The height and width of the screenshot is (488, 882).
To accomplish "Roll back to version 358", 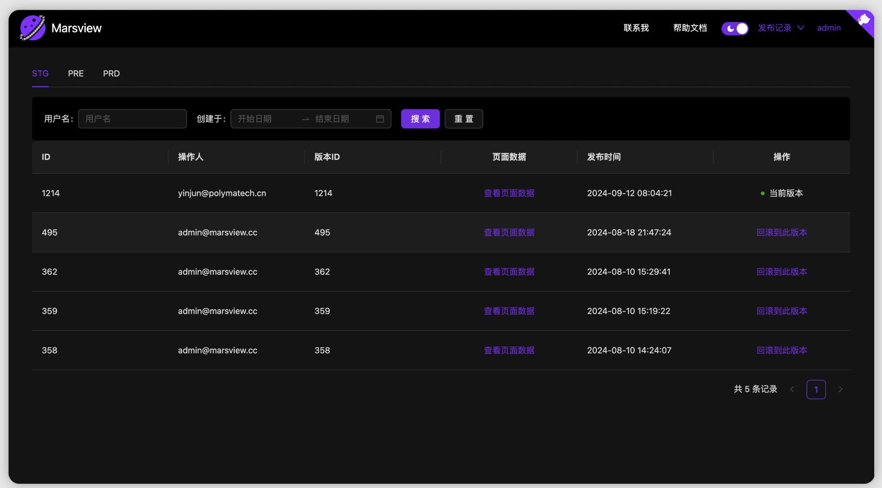I will pyautogui.click(x=782, y=350).
